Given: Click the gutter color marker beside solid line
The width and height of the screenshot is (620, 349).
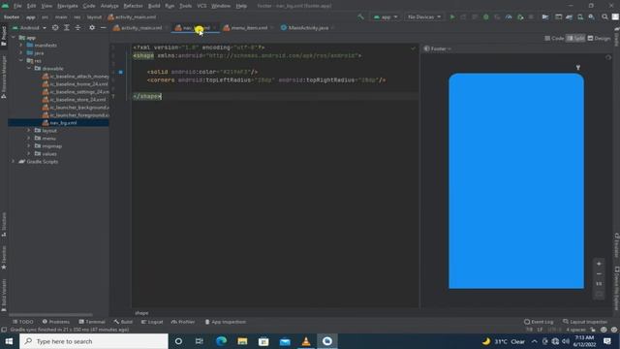Looking at the screenshot, I should click(x=120, y=72).
